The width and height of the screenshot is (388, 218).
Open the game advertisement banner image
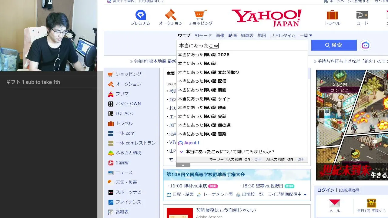[x=352, y=125]
